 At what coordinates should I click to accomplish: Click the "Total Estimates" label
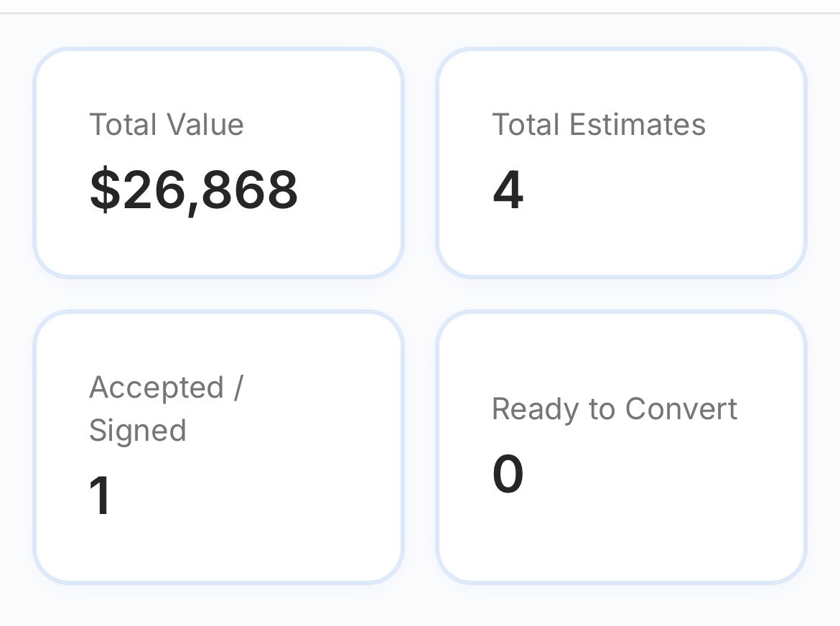coord(599,125)
